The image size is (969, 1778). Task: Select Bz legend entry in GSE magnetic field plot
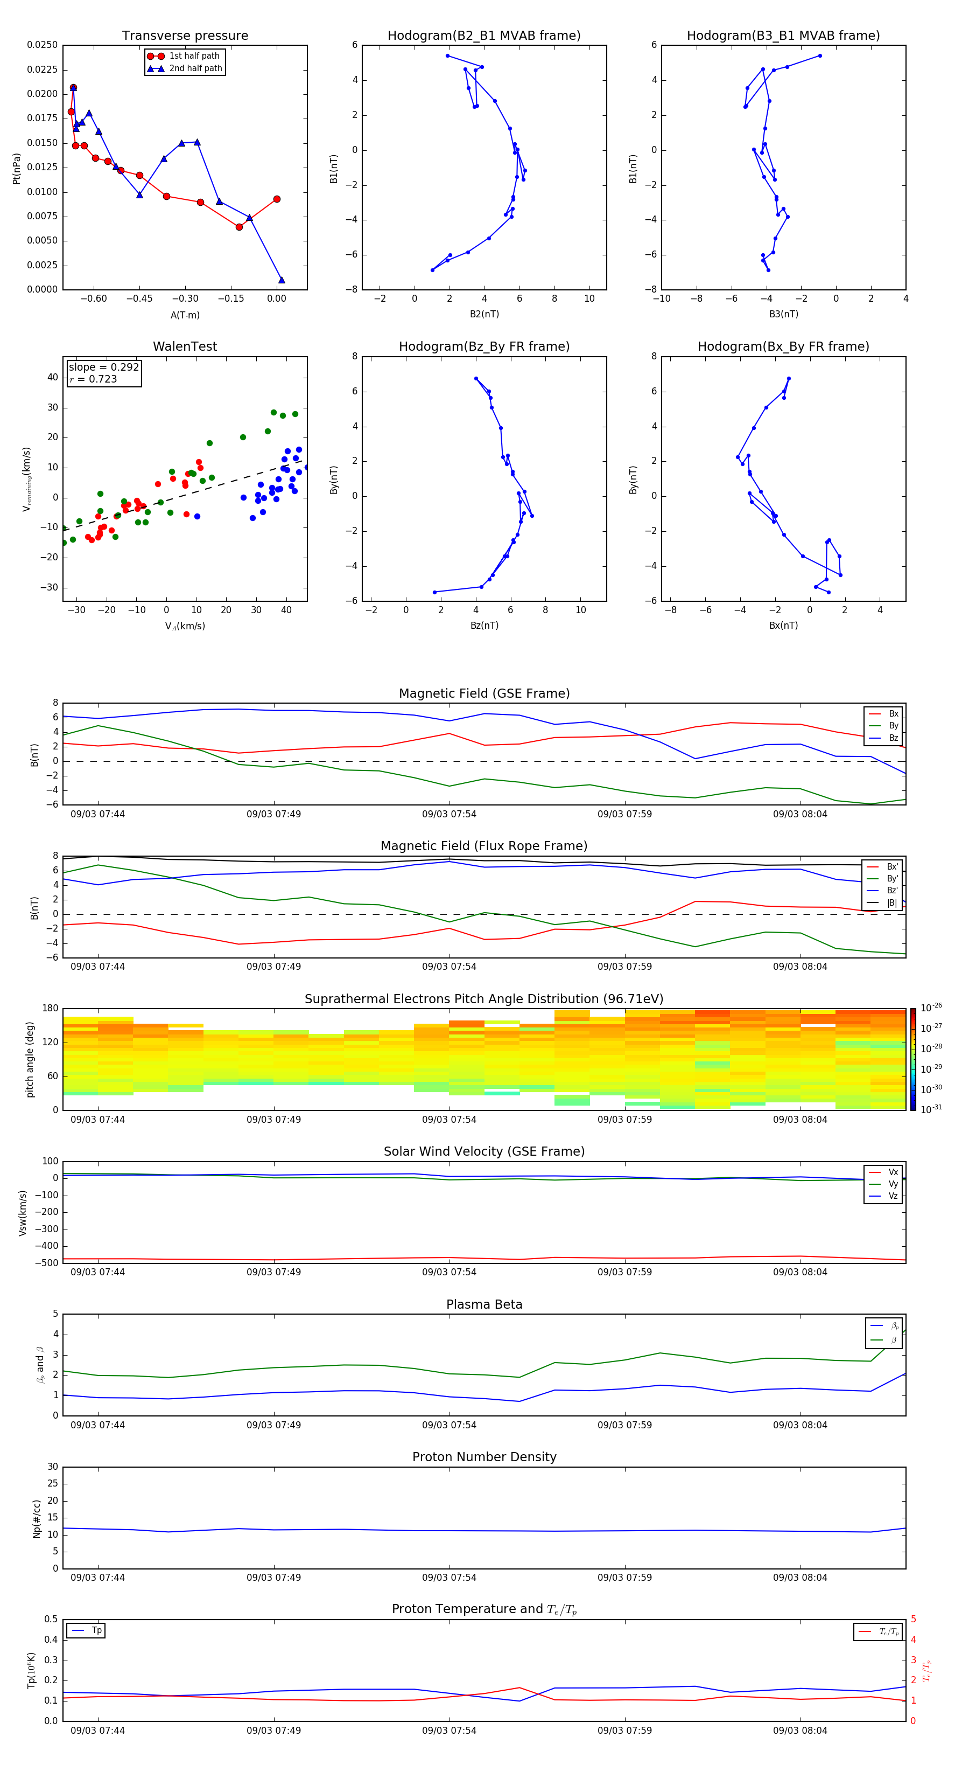883,738
